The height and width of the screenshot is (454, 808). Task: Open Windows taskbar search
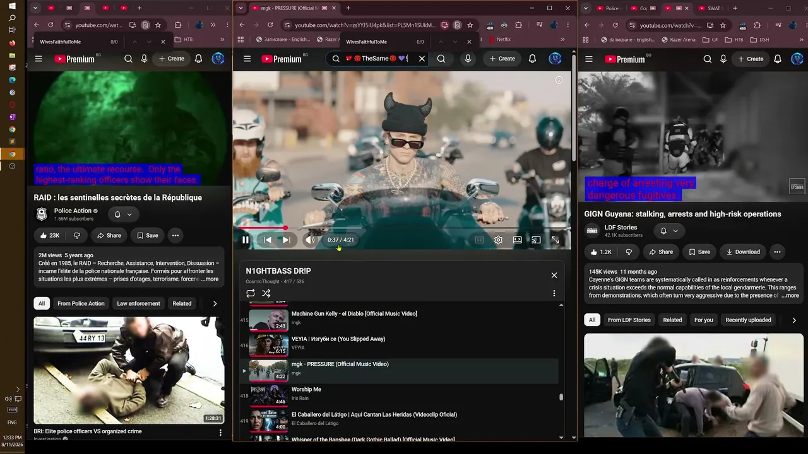pyautogui.click(x=12, y=18)
